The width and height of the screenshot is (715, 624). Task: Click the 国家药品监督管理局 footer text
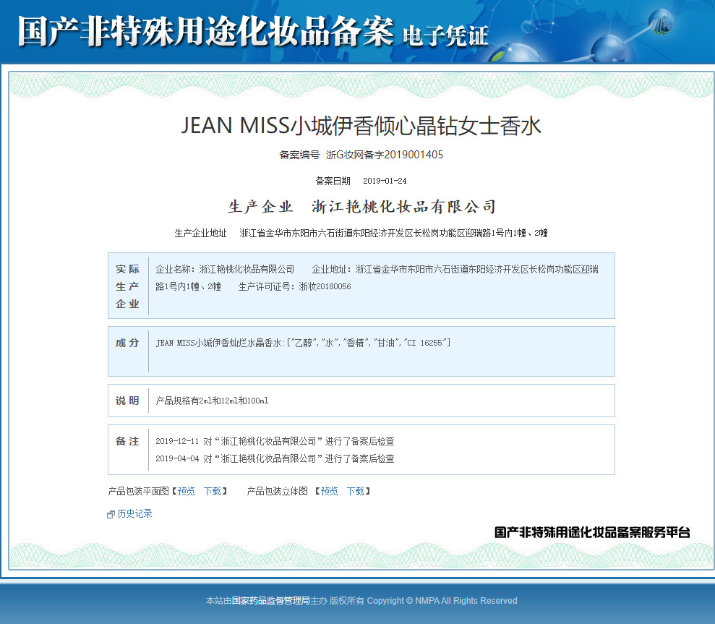[271, 601]
